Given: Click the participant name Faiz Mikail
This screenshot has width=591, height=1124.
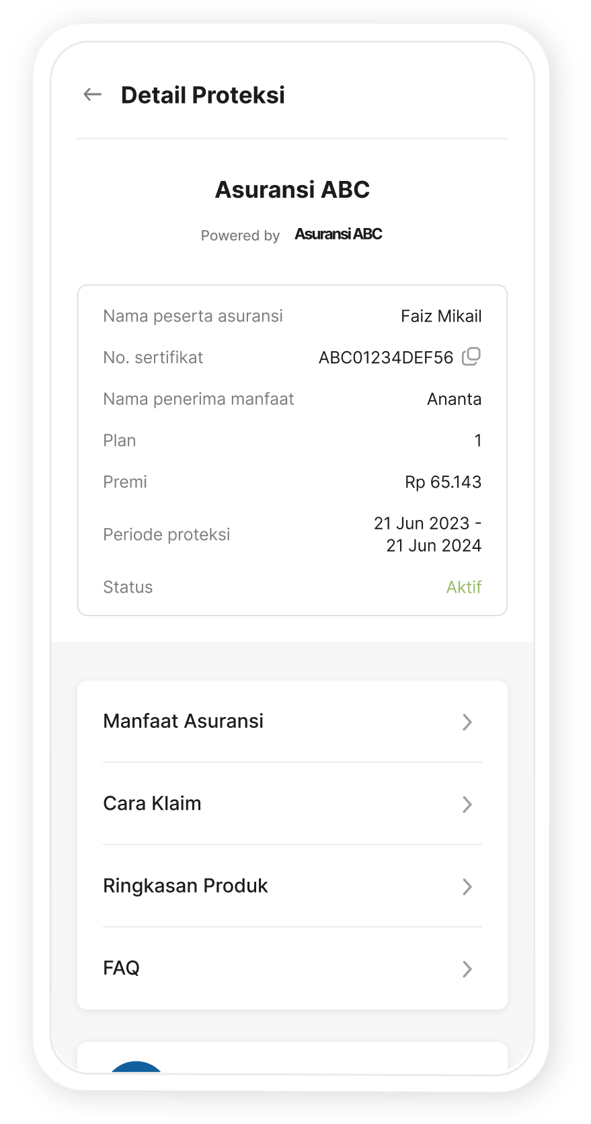Looking at the screenshot, I should [x=441, y=316].
